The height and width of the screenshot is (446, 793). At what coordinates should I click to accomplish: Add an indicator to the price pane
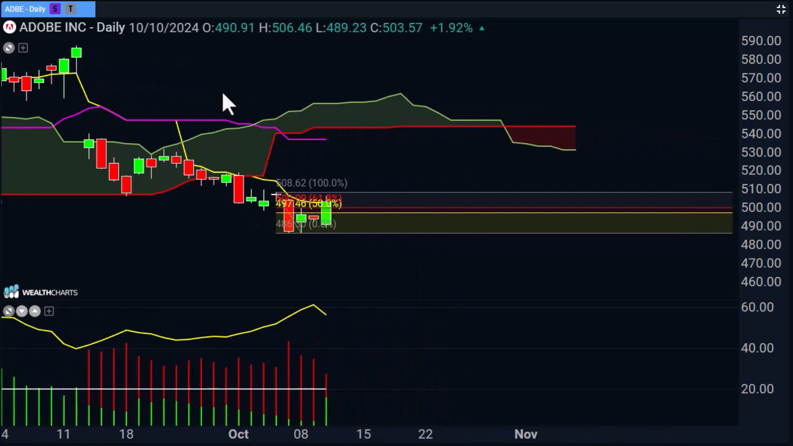[23, 48]
